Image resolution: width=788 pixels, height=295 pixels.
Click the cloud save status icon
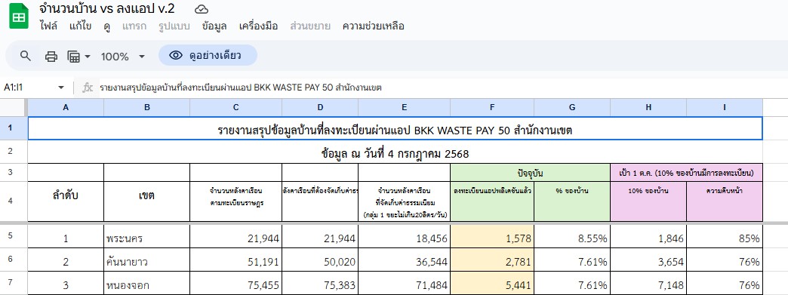202,10
